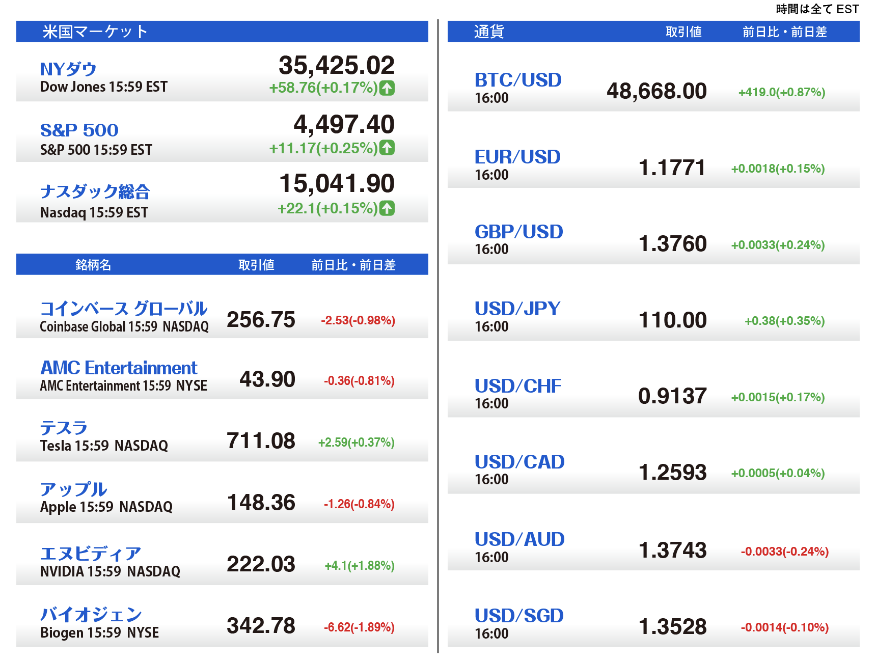
Task: Open the ナスダック総合 index link
Action: pos(95,191)
